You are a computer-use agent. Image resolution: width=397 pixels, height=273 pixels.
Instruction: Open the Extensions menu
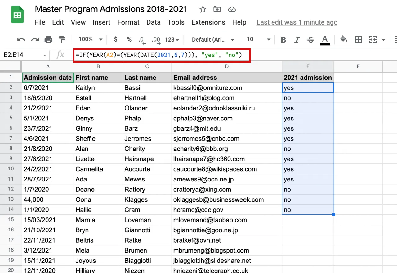(x=208, y=22)
